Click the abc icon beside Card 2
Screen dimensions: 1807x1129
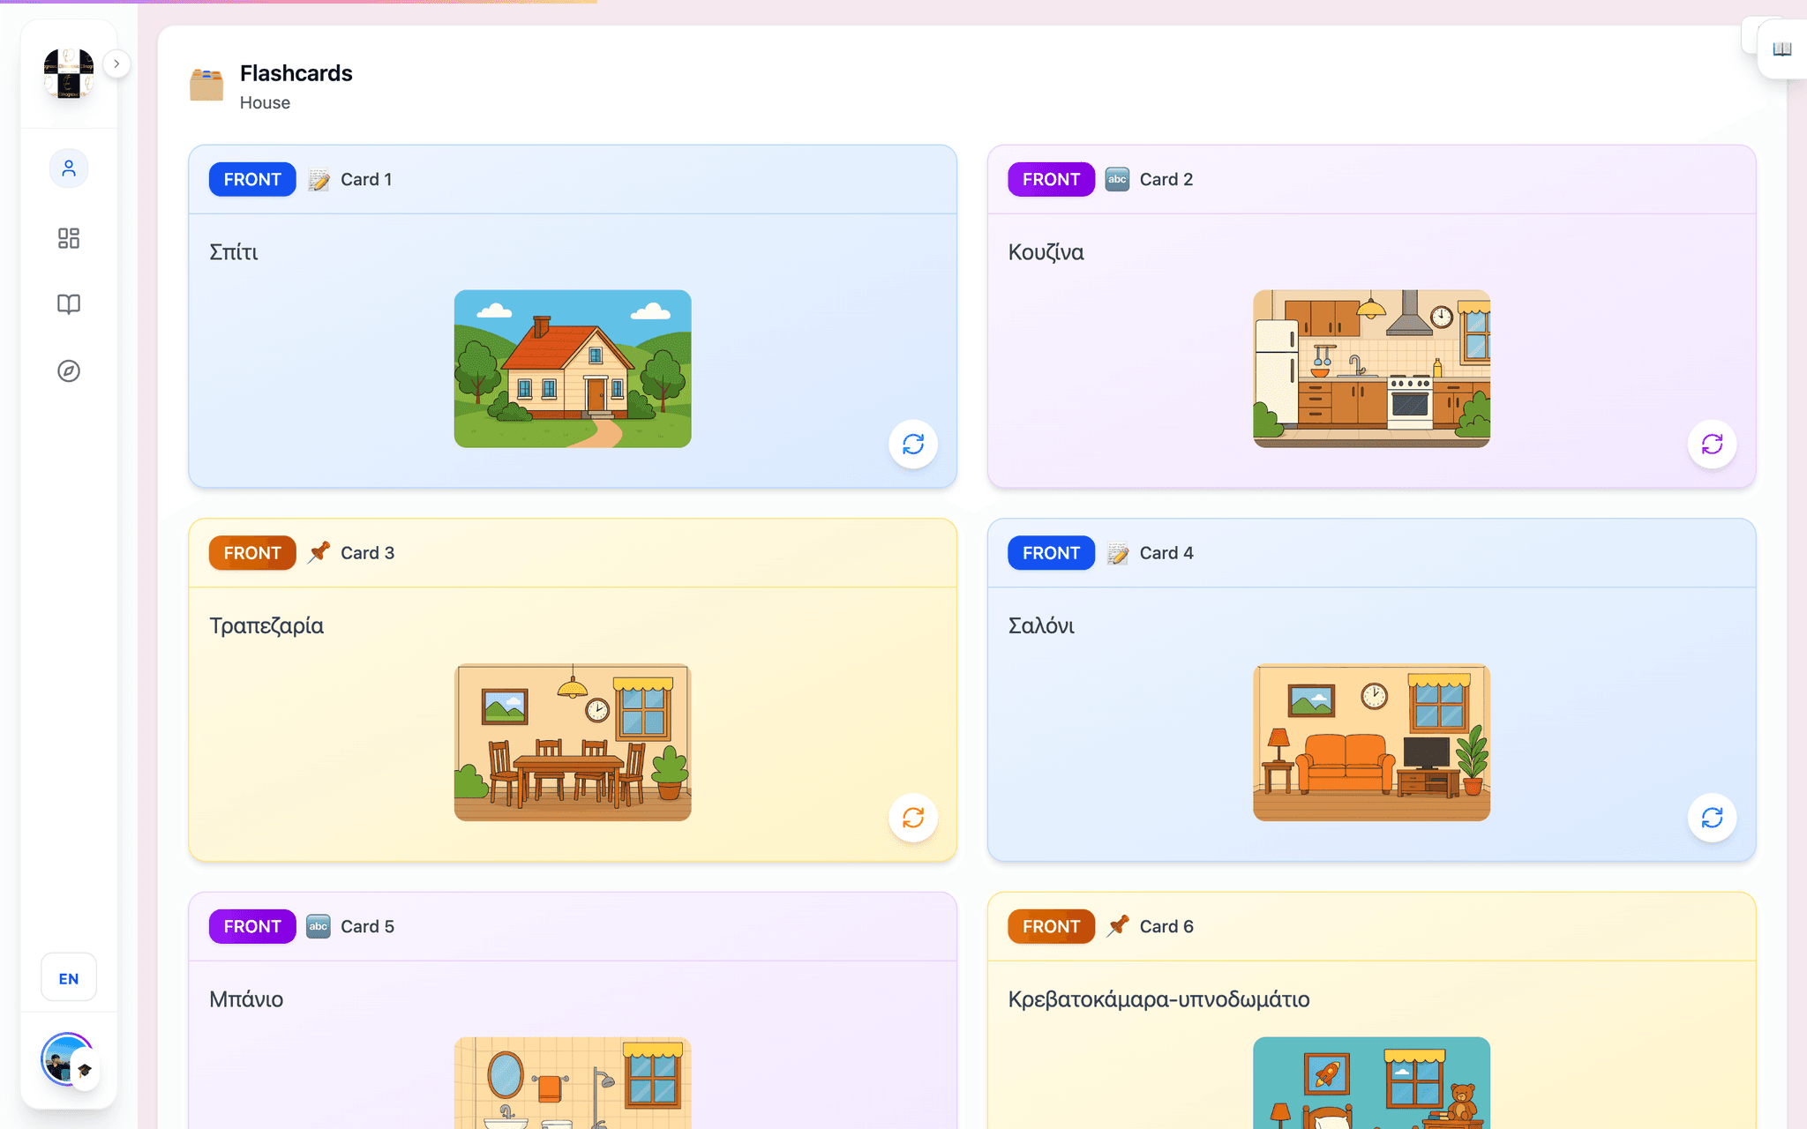click(1117, 179)
